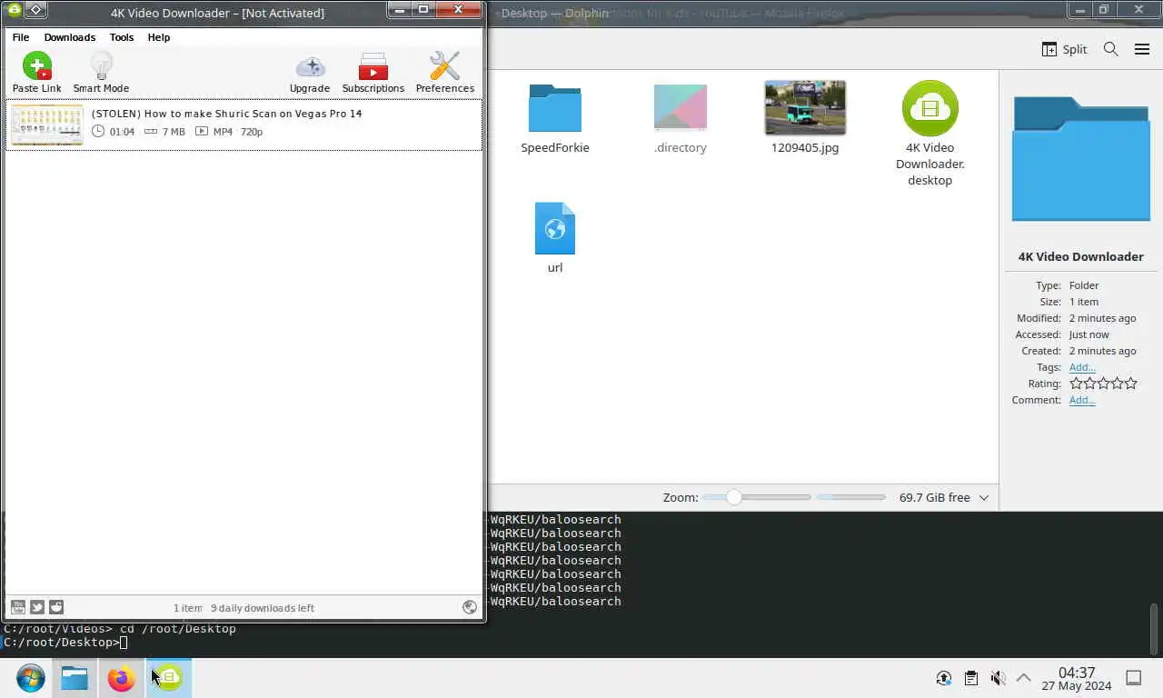
Task: Open the updates tray icon
Action: (x=944, y=678)
